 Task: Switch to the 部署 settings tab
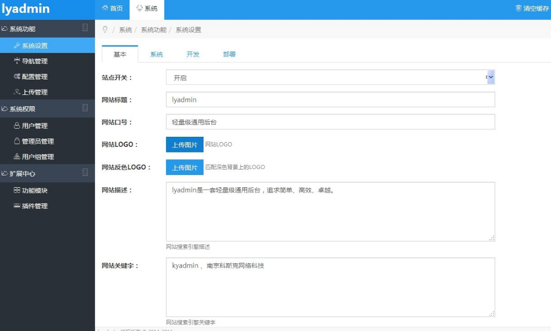pyautogui.click(x=228, y=54)
